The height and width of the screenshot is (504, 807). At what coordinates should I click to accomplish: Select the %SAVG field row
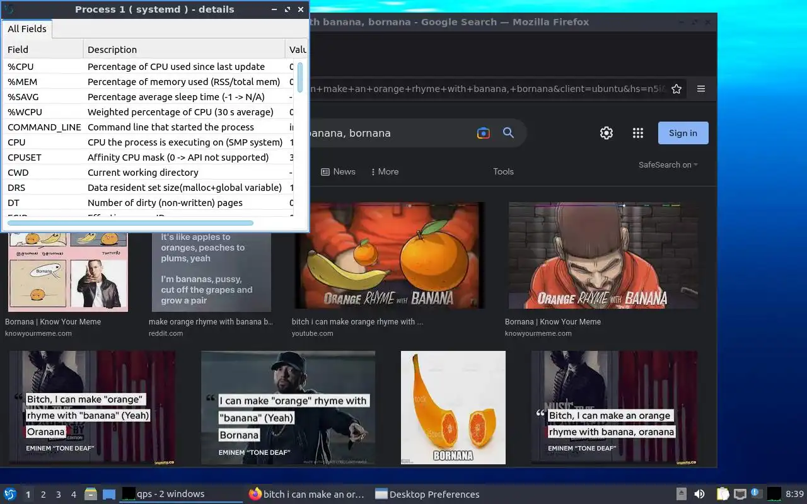point(149,97)
